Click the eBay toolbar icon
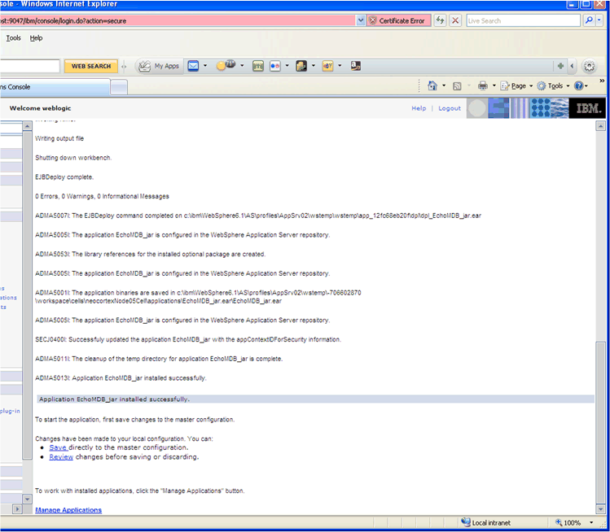Image resolution: width=610 pixels, height=532 pixels. click(x=327, y=66)
